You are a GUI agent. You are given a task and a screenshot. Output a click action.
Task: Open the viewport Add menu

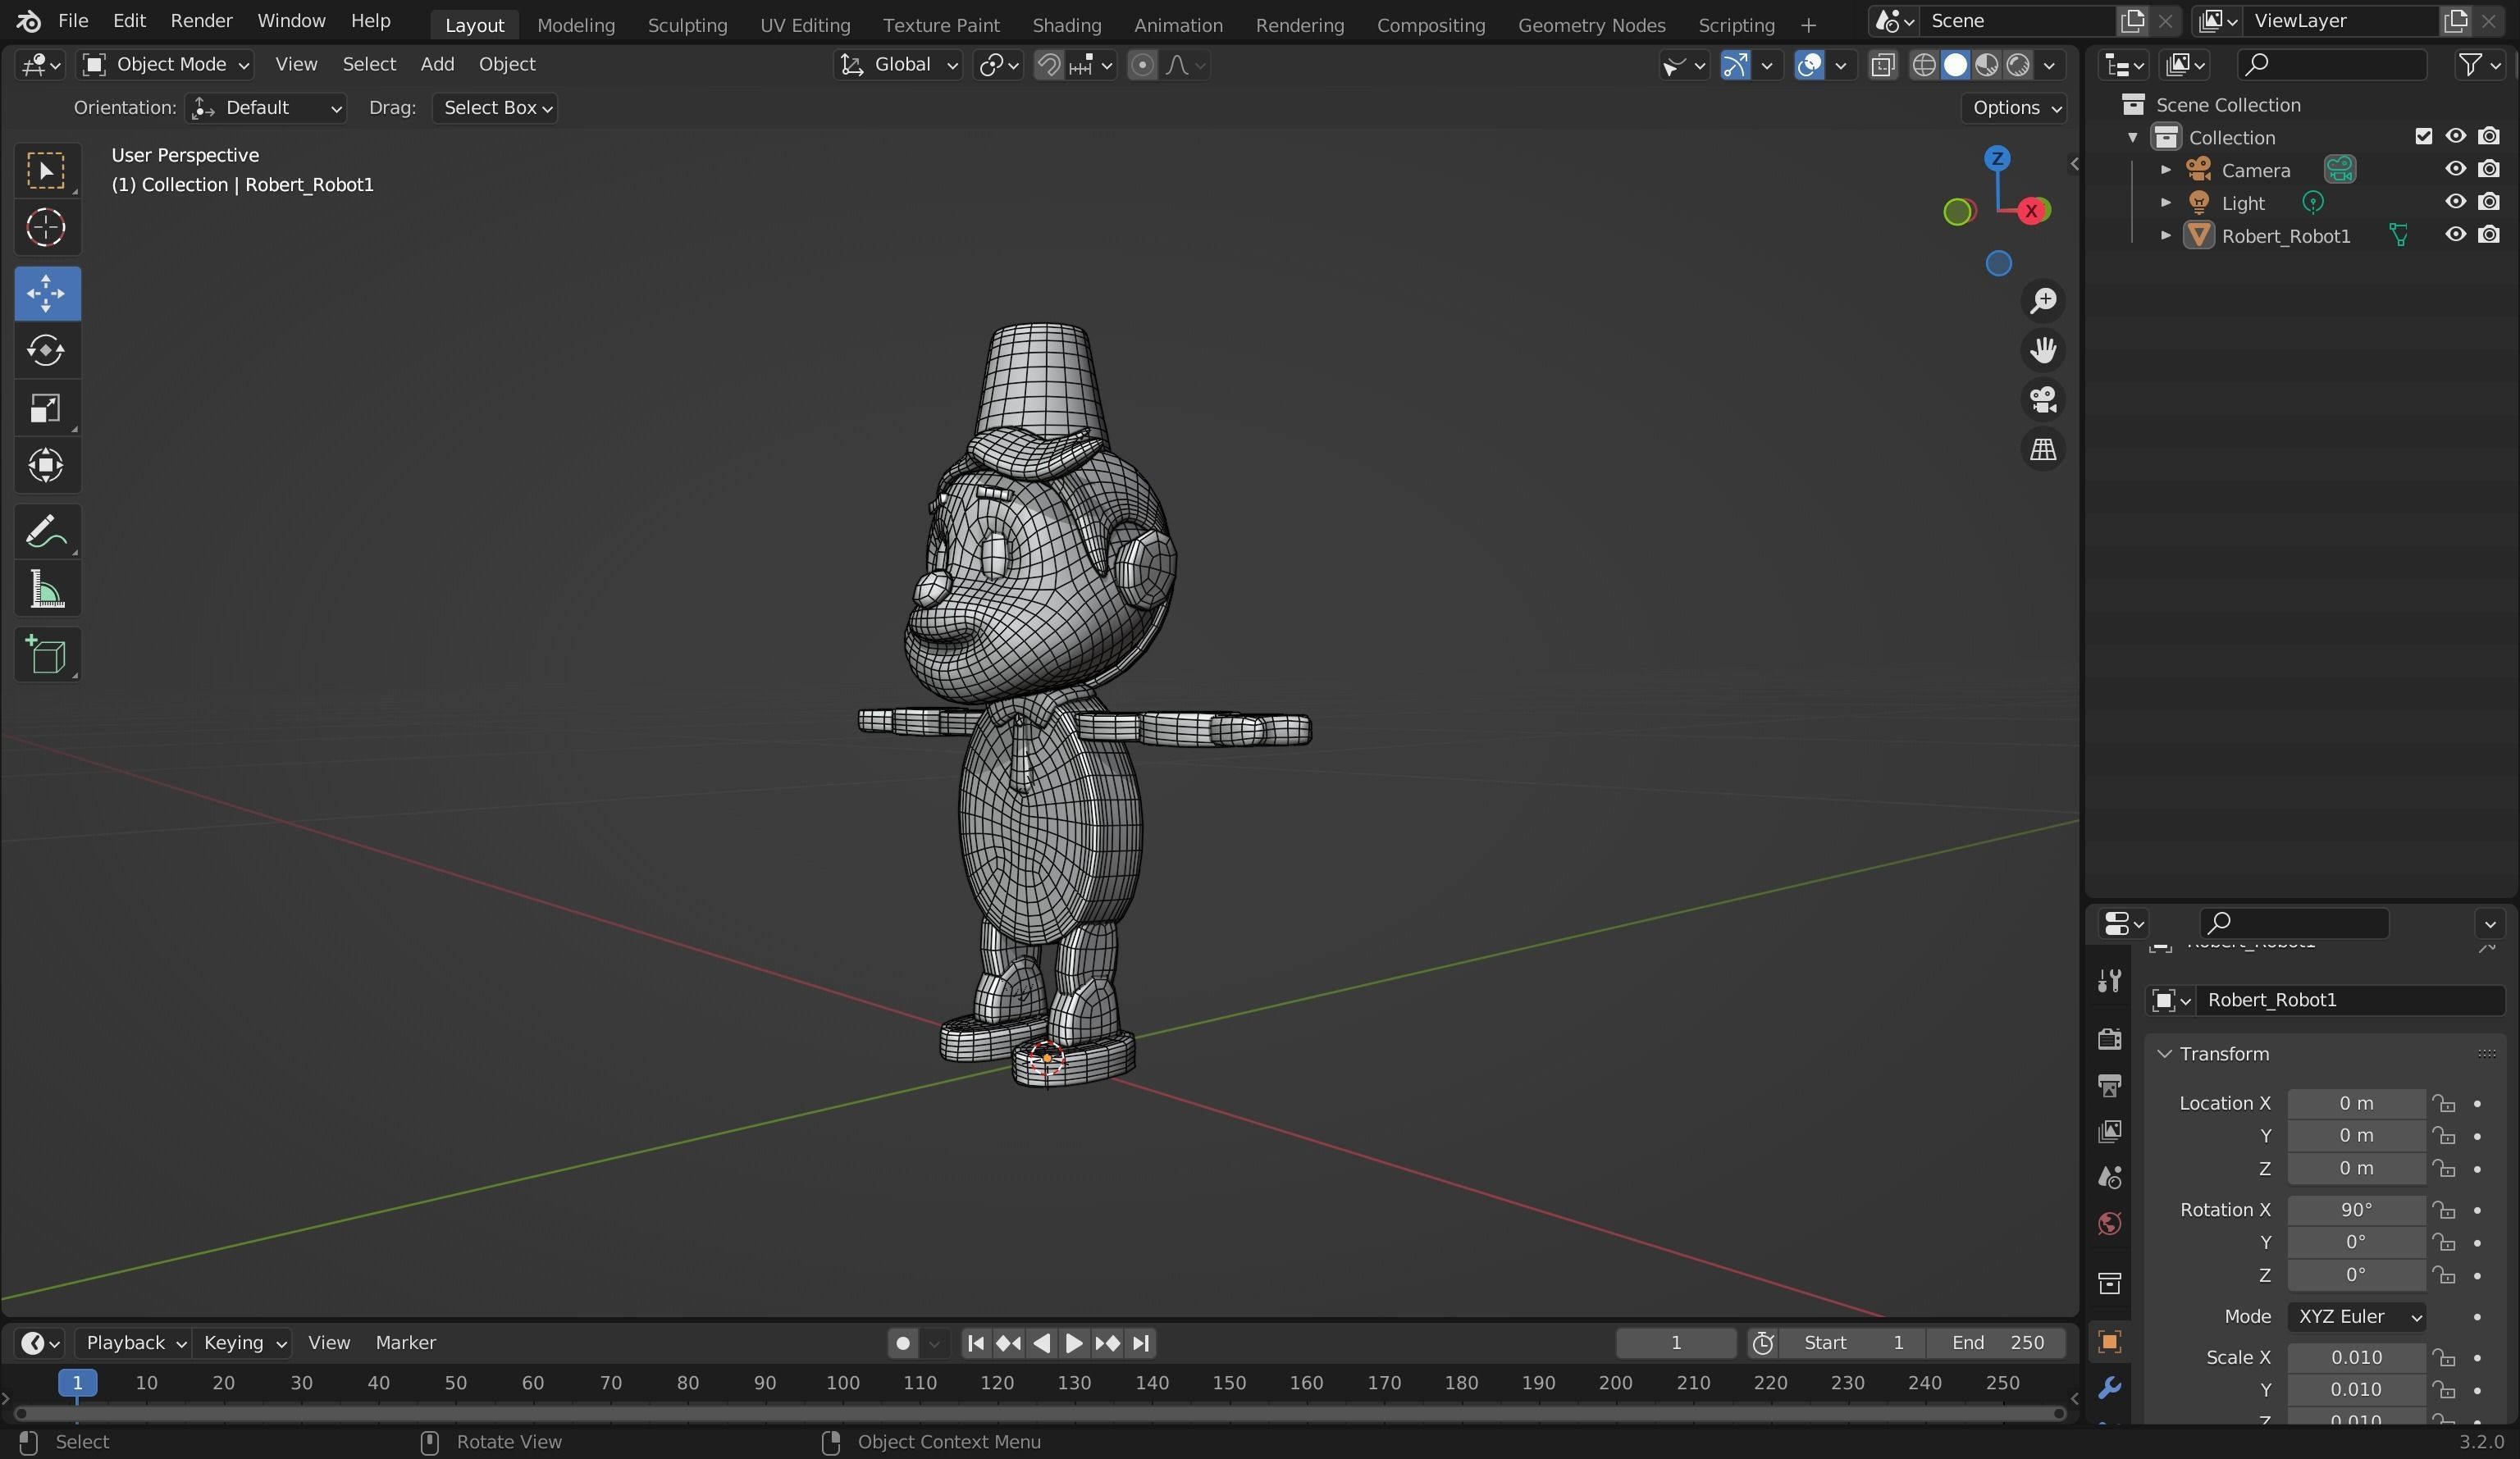[437, 65]
